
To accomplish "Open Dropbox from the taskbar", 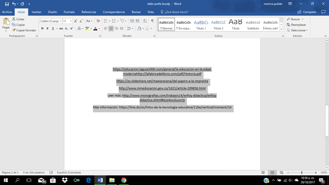I will tap(65, 180).
